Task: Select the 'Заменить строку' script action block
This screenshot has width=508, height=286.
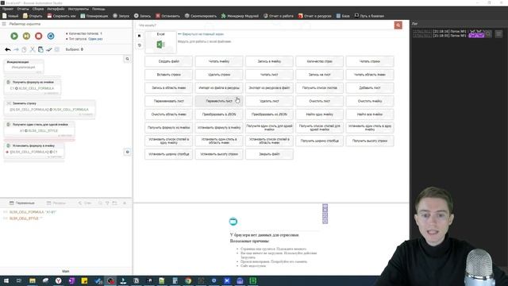Action: pyautogui.click(x=49, y=107)
